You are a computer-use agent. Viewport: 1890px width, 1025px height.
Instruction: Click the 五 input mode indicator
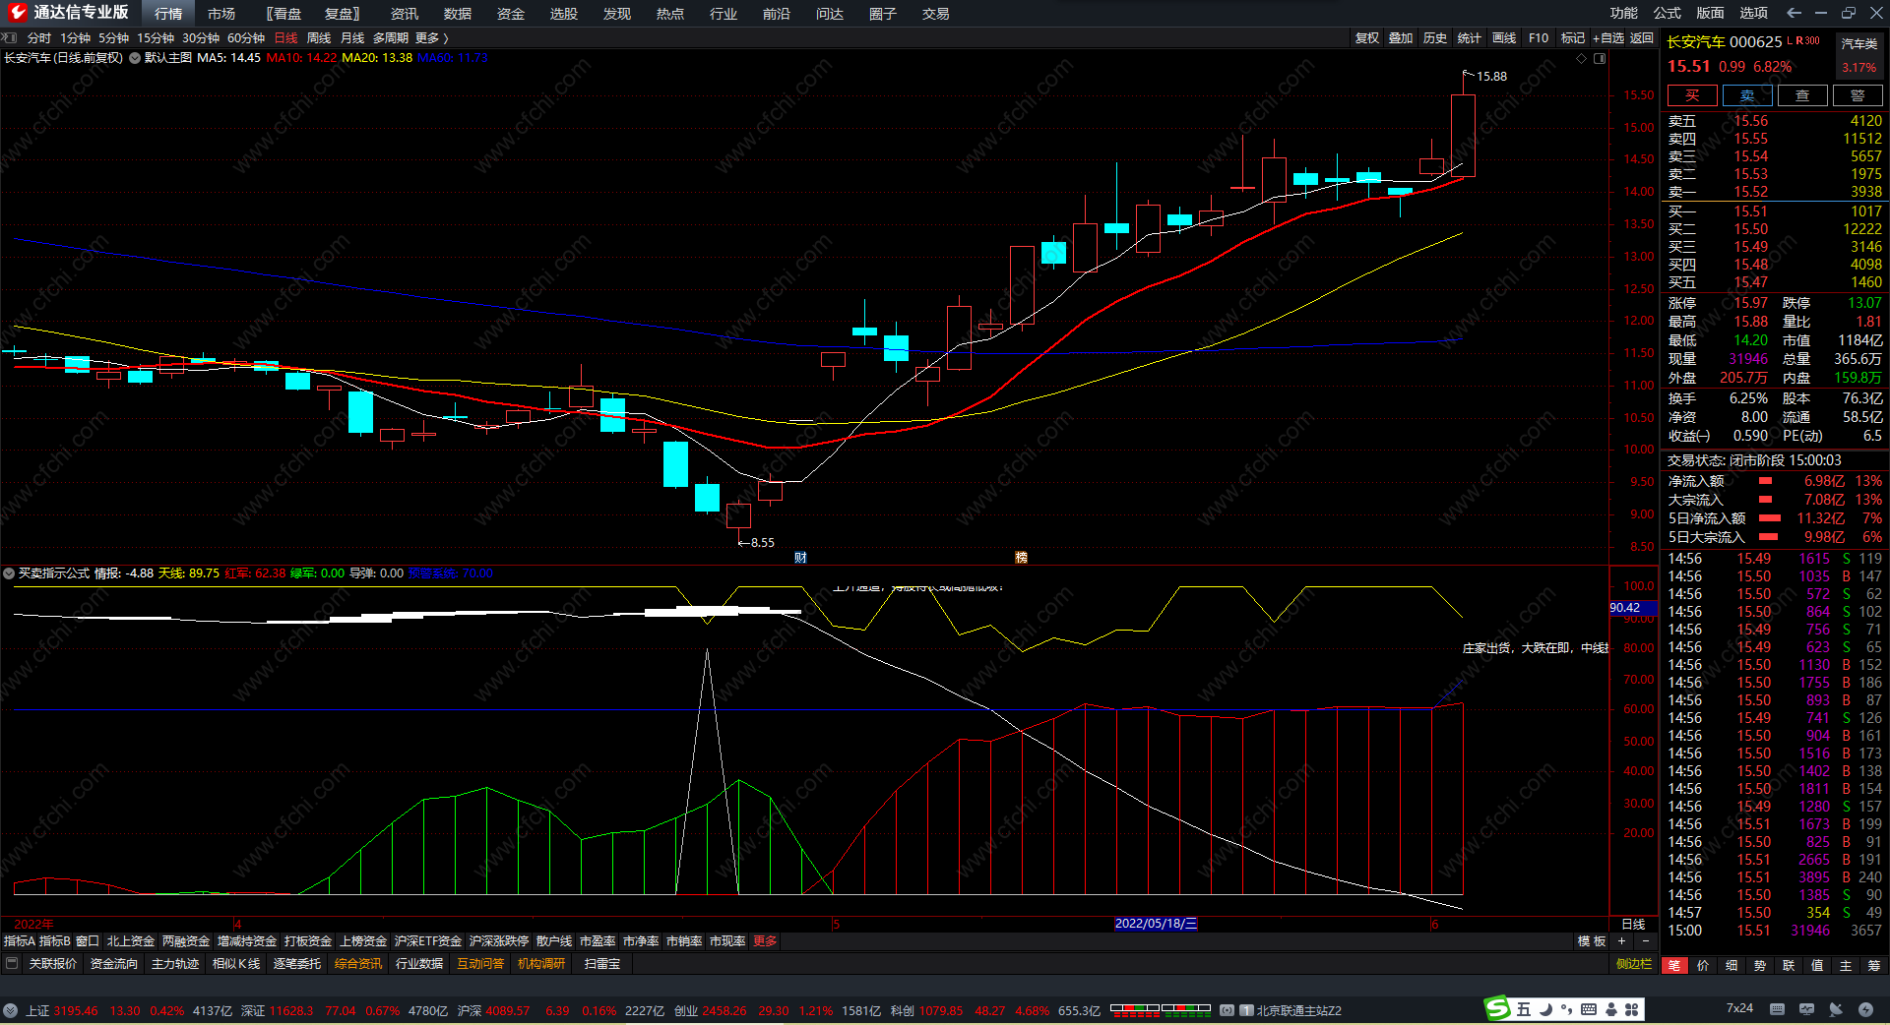(x=1524, y=1009)
